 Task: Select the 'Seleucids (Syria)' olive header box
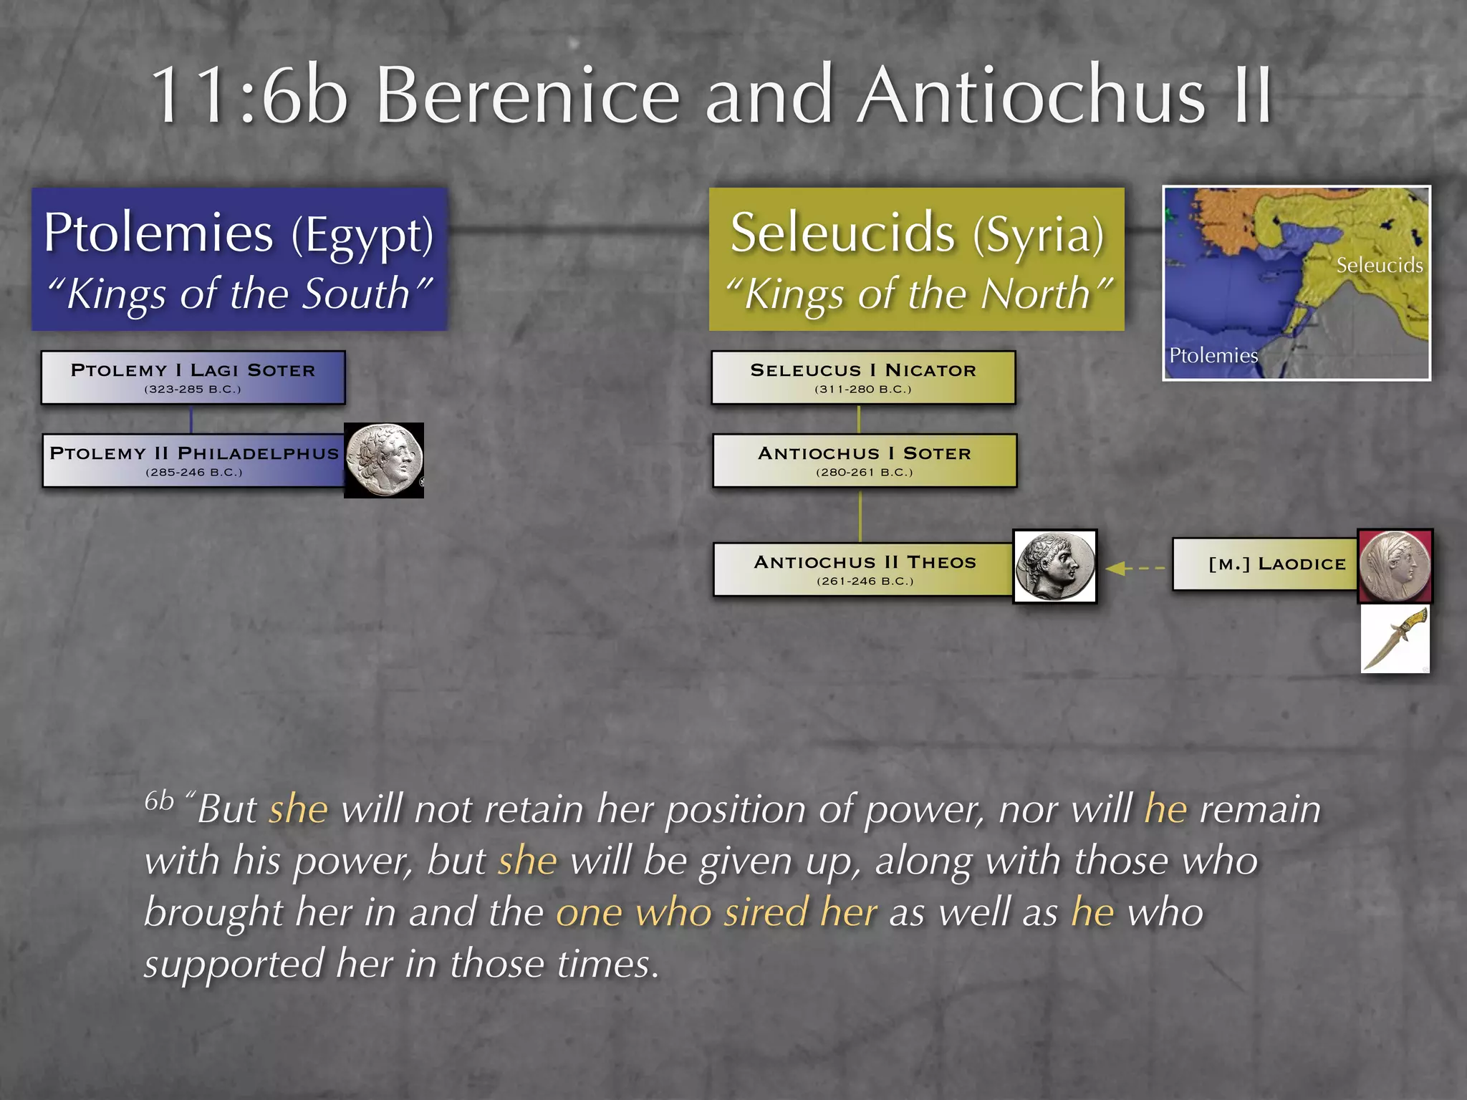[x=917, y=259]
